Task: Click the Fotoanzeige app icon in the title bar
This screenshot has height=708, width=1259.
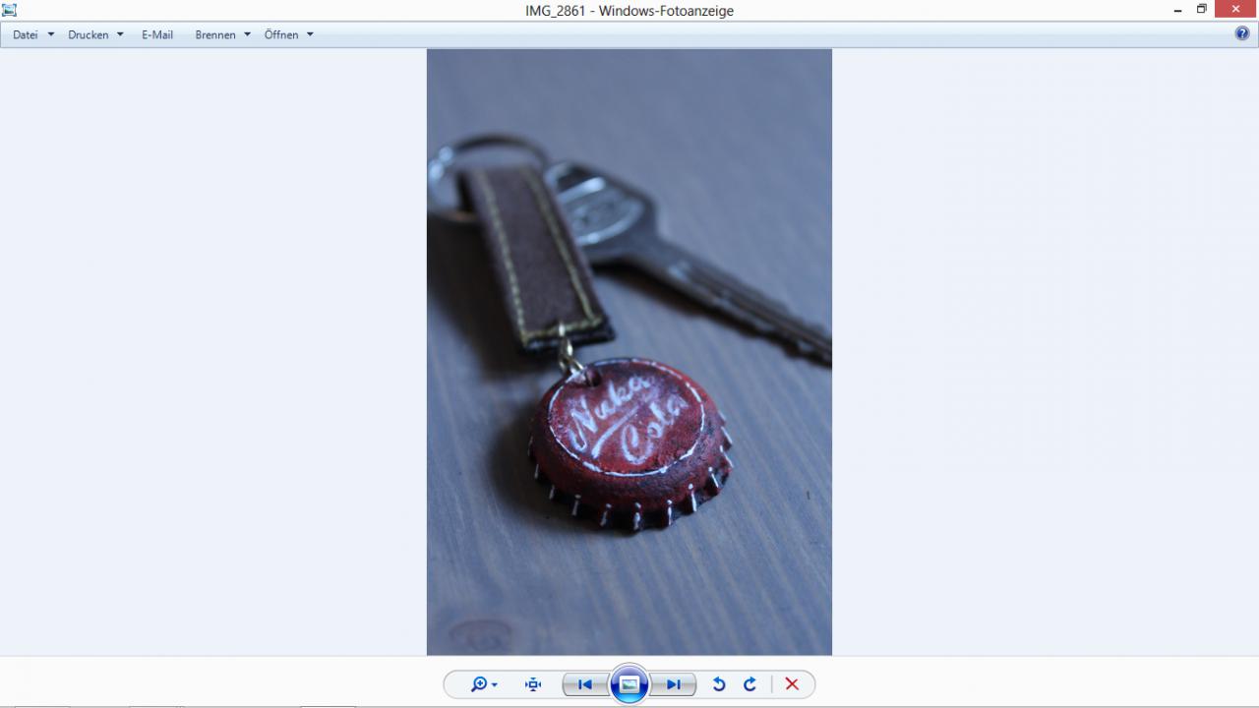Action: pyautogui.click(x=10, y=10)
